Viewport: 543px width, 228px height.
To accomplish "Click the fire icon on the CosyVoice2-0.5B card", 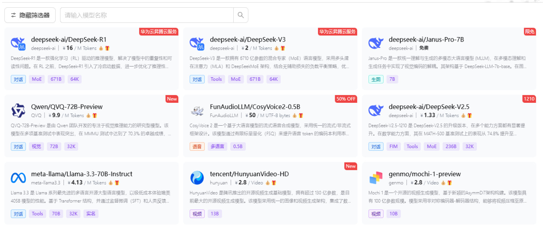I will click(x=295, y=115).
